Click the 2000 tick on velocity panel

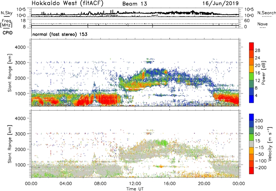click(x=20, y=149)
